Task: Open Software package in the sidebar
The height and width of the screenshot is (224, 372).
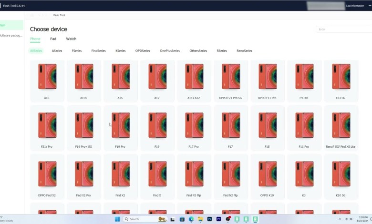Action: pyautogui.click(x=11, y=35)
